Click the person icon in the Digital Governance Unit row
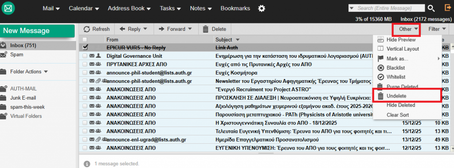Image resolution: width=454 pixels, height=168 pixels. coord(98,56)
